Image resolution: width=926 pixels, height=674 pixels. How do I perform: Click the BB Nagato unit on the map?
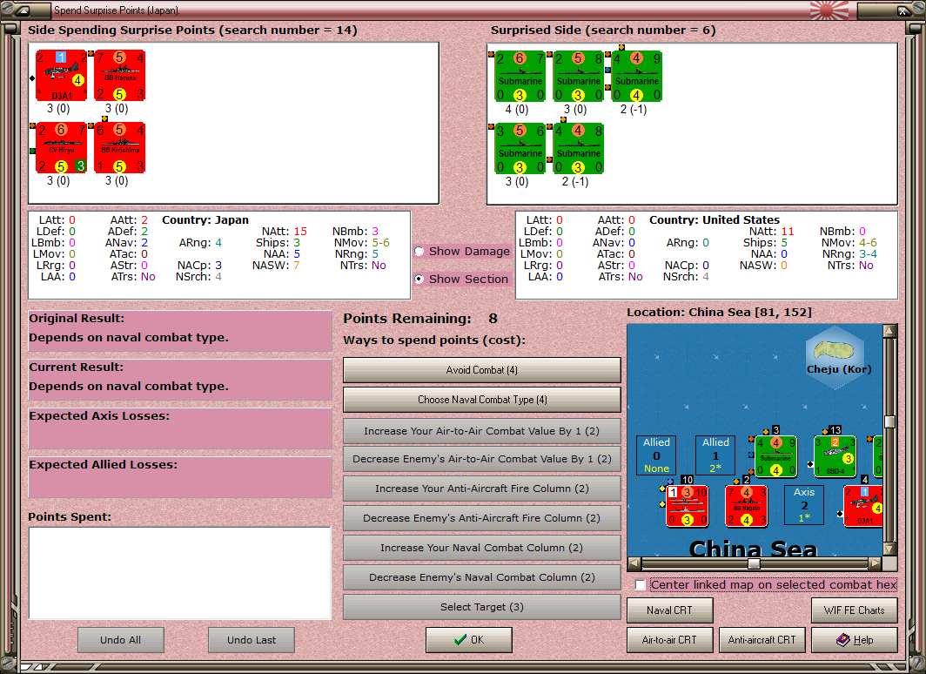point(747,506)
